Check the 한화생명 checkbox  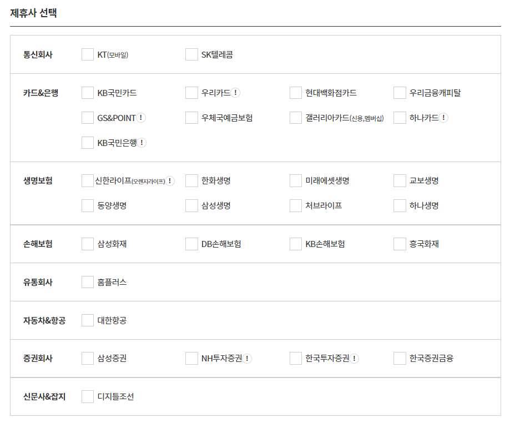tap(191, 180)
